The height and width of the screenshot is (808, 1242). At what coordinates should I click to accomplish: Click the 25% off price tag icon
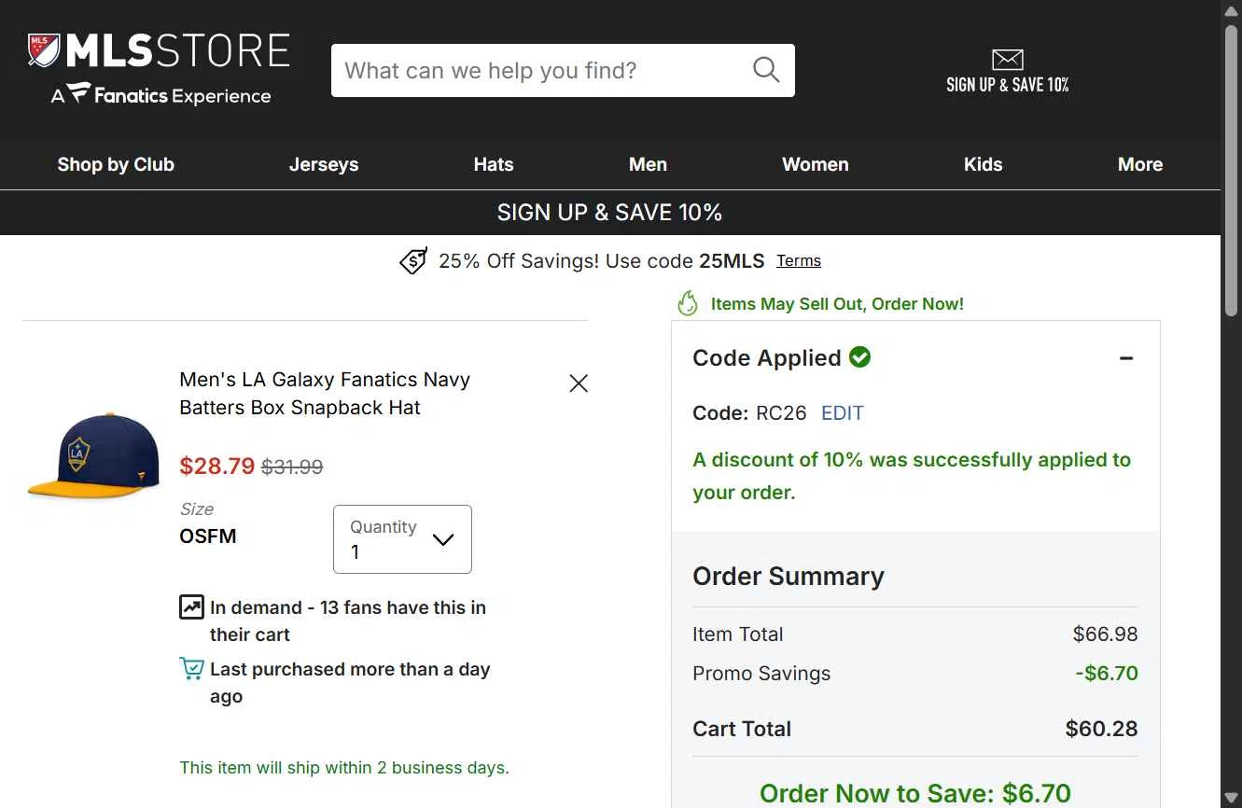tap(413, 261)
